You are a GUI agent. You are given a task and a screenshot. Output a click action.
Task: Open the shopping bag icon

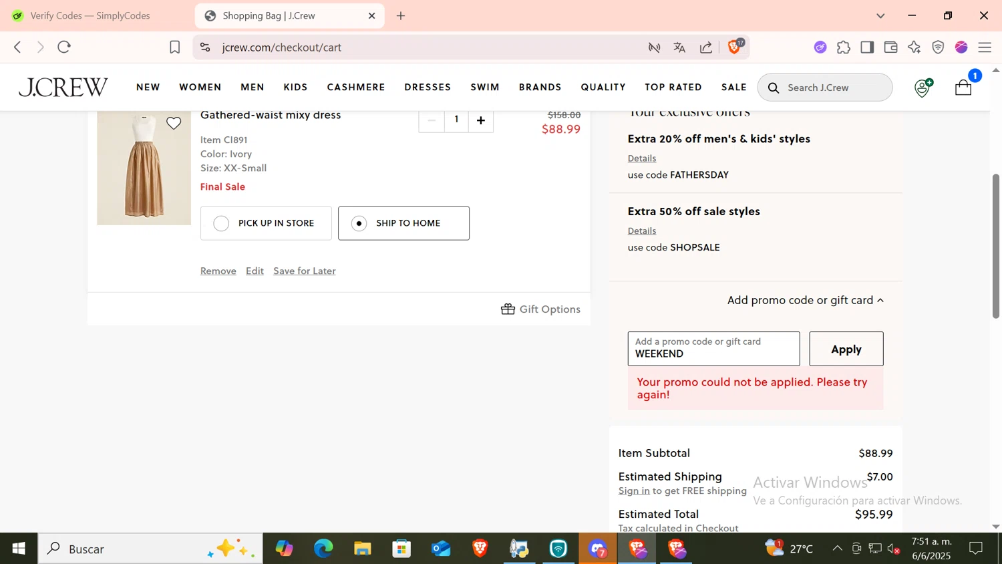(963, 88)
